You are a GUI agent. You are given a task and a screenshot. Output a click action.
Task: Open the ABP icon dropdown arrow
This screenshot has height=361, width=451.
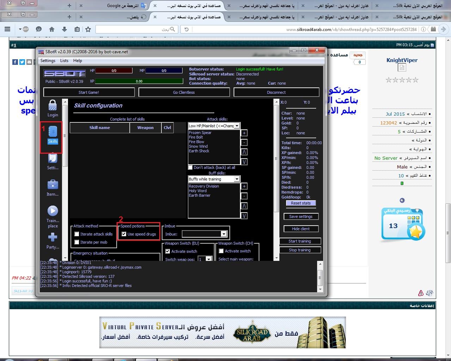click(20, 29)
